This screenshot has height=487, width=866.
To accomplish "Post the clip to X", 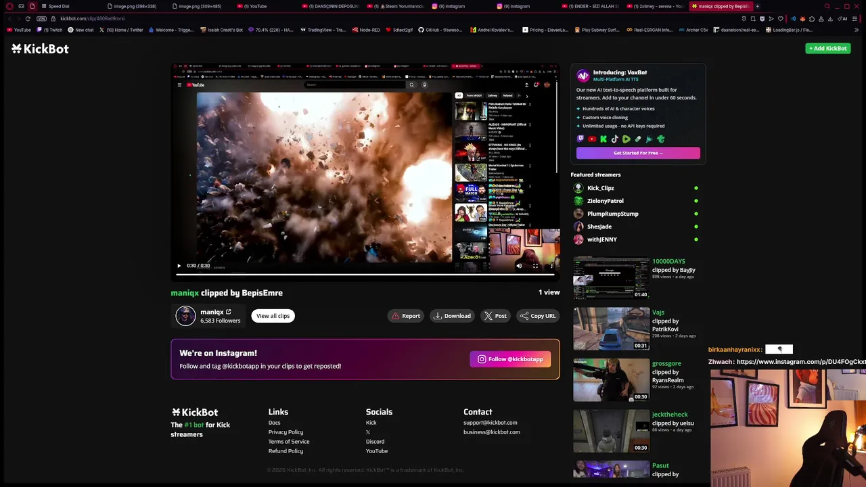I will 495,316.
